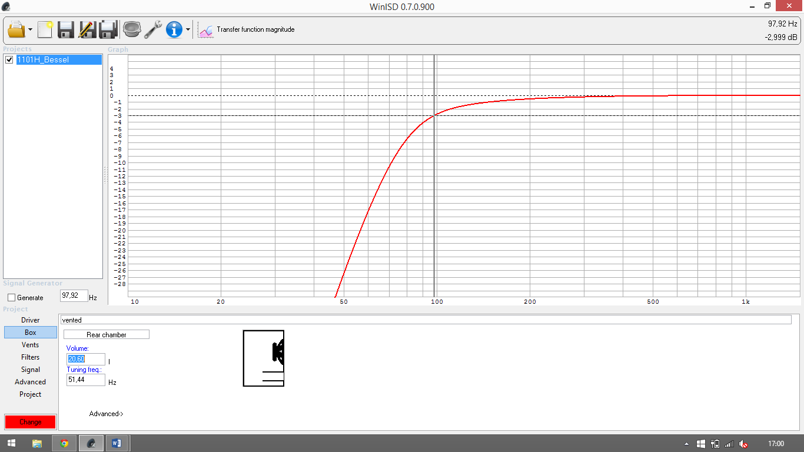Click the Rear chamber button
The width and height of the screenshot is (804, 452).
tap(107, 334)
